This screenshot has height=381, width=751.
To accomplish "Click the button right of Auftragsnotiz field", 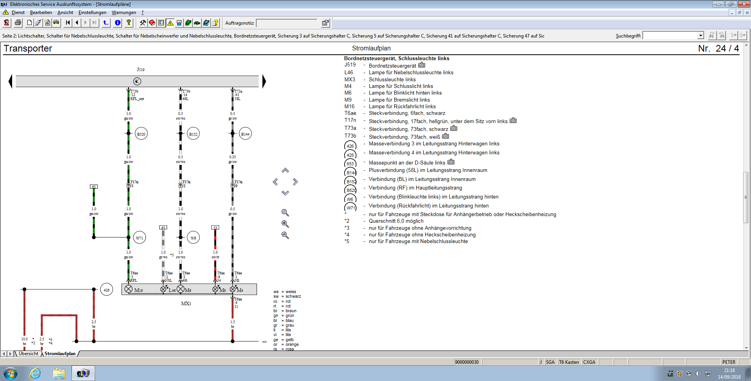I will pos(325,23).
